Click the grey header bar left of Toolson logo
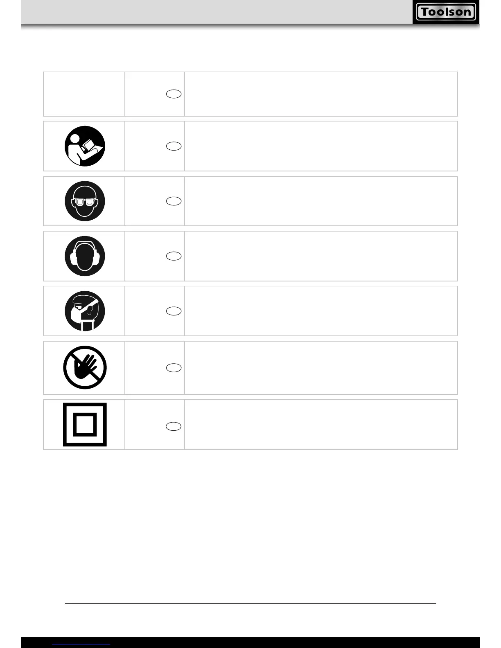Viewport: 501px width, 648px height. tap(217, 12)
